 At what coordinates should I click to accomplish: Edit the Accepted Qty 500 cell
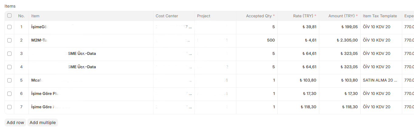(257, 40)
